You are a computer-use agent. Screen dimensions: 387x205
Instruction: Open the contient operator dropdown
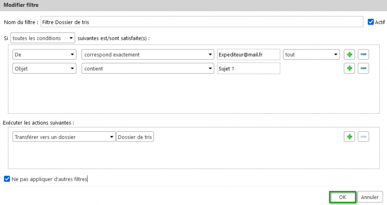[x=148, y=68]
